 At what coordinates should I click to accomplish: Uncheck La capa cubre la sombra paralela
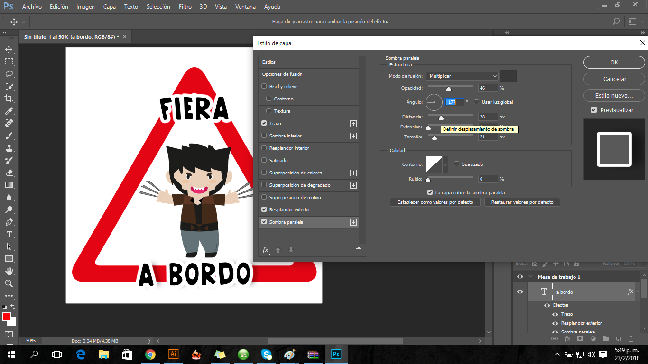click(430, 192)
